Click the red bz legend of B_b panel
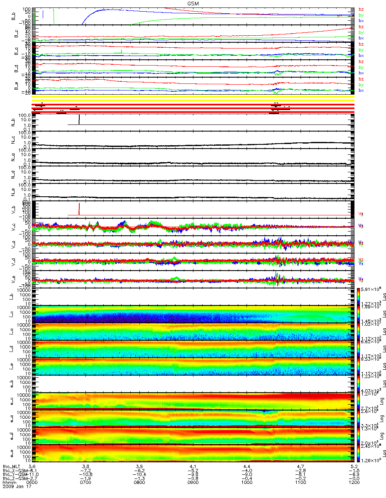The image size is (386, 498). point(361,9)
